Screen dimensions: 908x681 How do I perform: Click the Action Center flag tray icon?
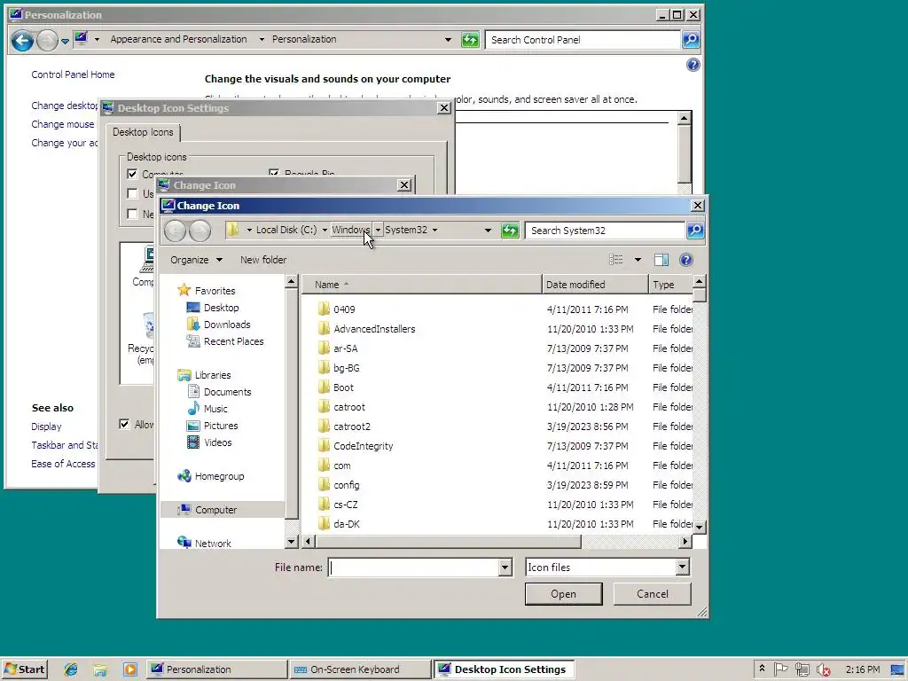[780, 669]
